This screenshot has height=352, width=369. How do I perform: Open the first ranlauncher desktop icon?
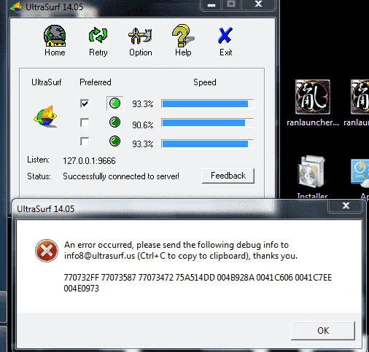312,103
